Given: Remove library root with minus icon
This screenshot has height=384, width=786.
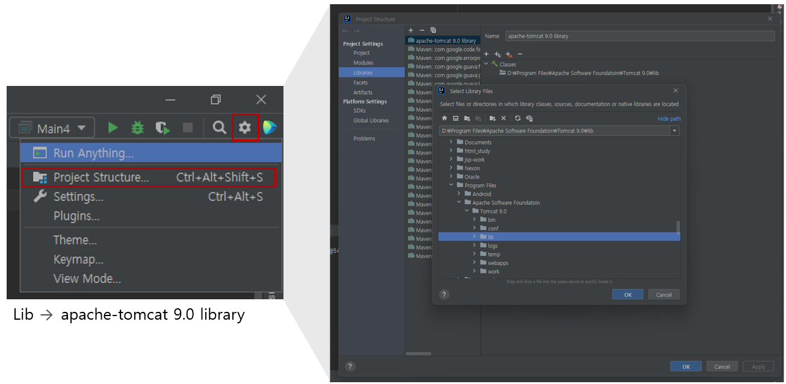Looking at the screenshot, I should [x=520, y=54].
